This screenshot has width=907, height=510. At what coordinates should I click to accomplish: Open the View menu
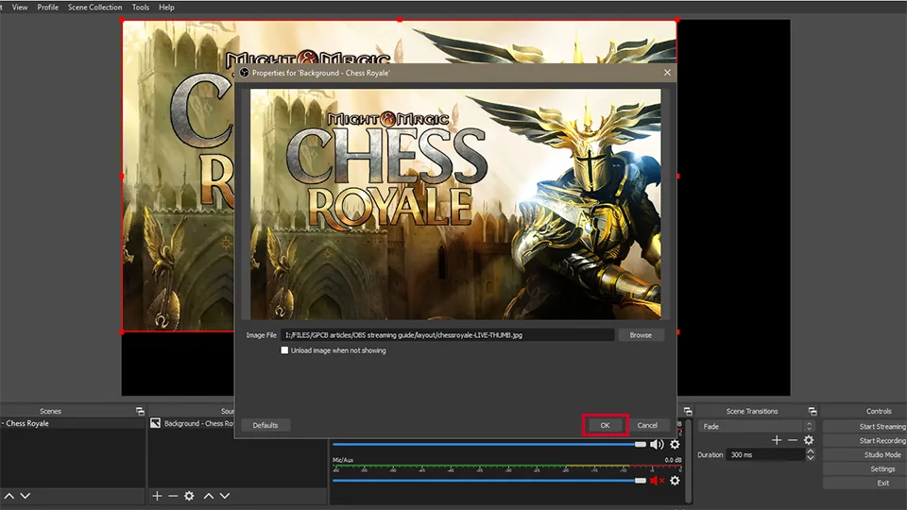pyautogui.click(x=20, y=7)
